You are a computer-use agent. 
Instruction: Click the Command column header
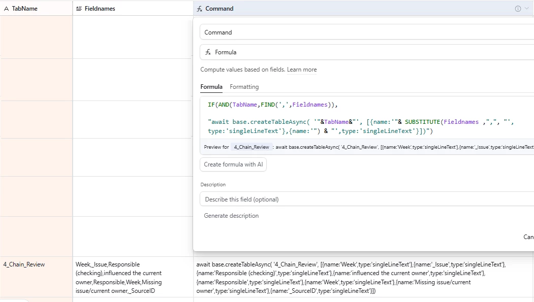363,9
